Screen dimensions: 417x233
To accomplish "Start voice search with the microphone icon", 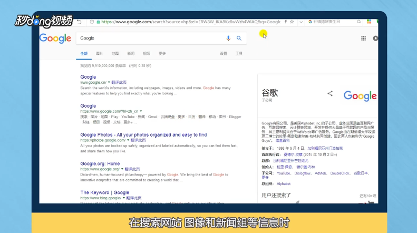I will [228, 38].
